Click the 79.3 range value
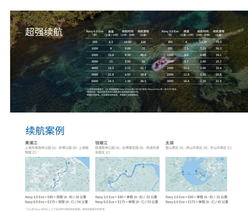This screenshot has height=212, width=248. coord(219,42)
